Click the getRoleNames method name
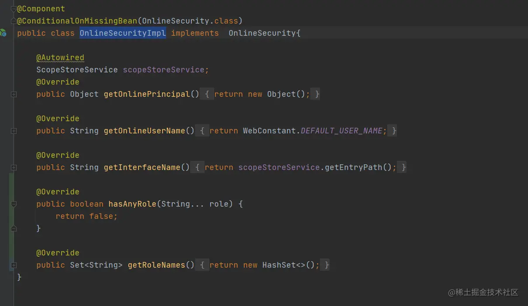528x306 pixels. 156,265
